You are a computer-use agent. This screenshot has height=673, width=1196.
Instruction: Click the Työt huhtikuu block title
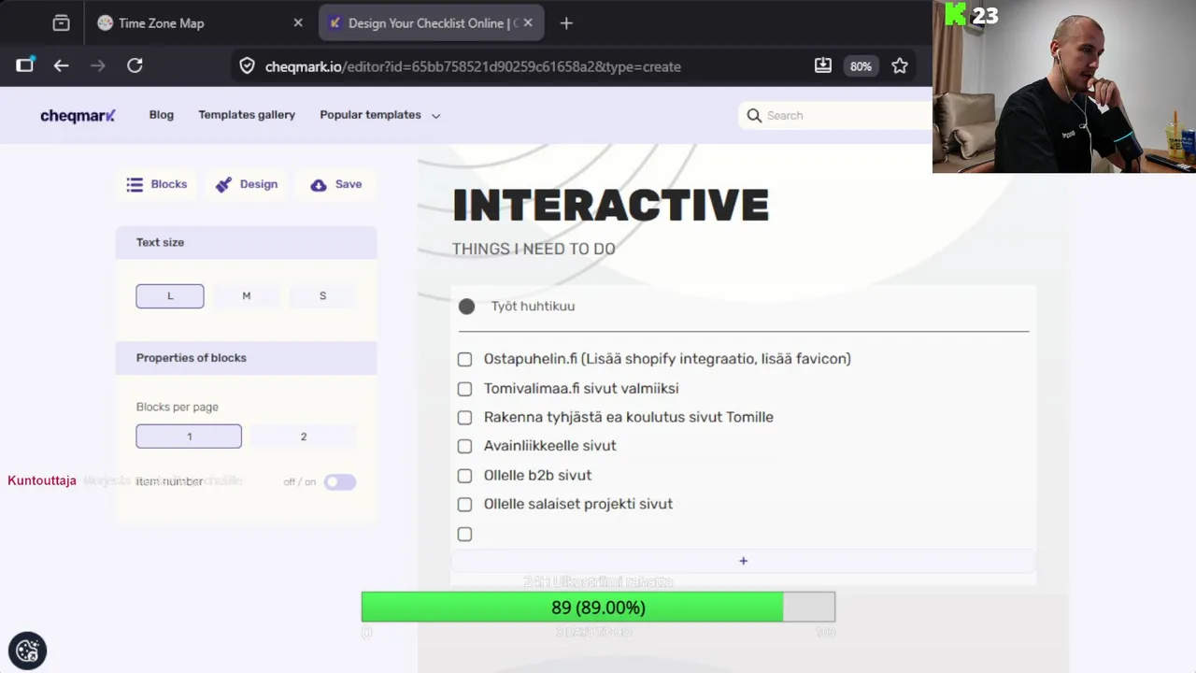(x=533, y=307)
